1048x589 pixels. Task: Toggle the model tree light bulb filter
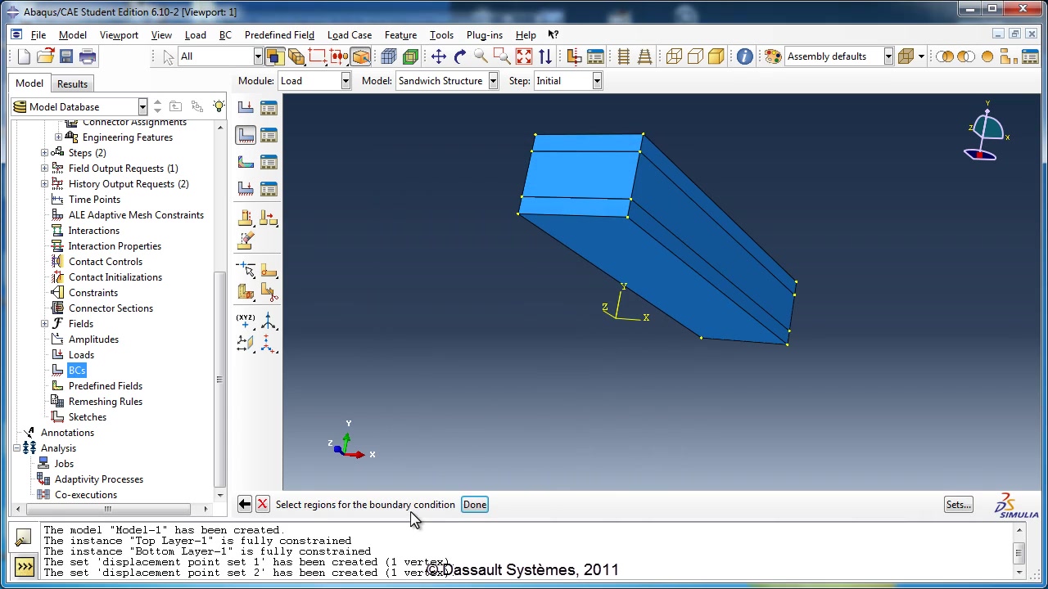coord(219,107)
